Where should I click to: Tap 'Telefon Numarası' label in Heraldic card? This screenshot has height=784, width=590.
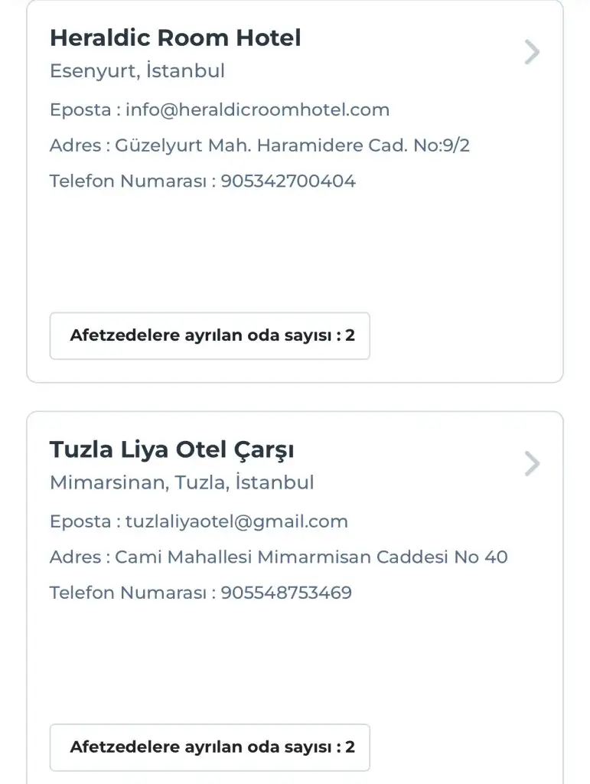tap(129, 181)
